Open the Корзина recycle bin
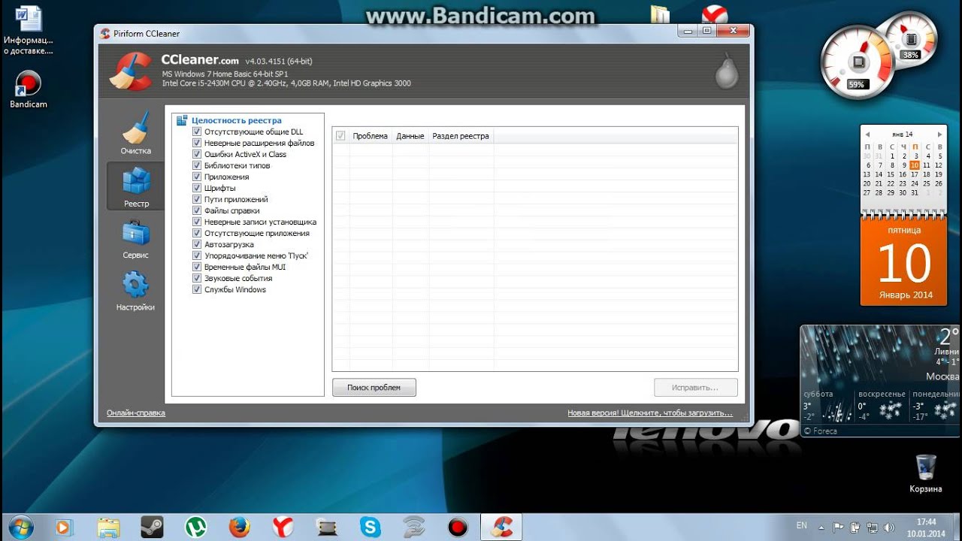 pyautogui.click(x=926, y=473)
